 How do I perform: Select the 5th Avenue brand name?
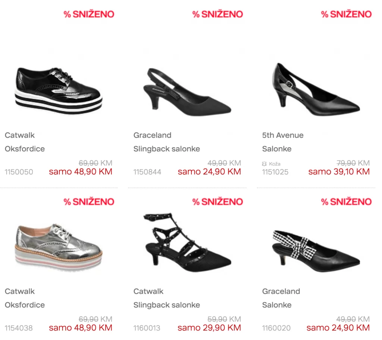click(283, 135)
